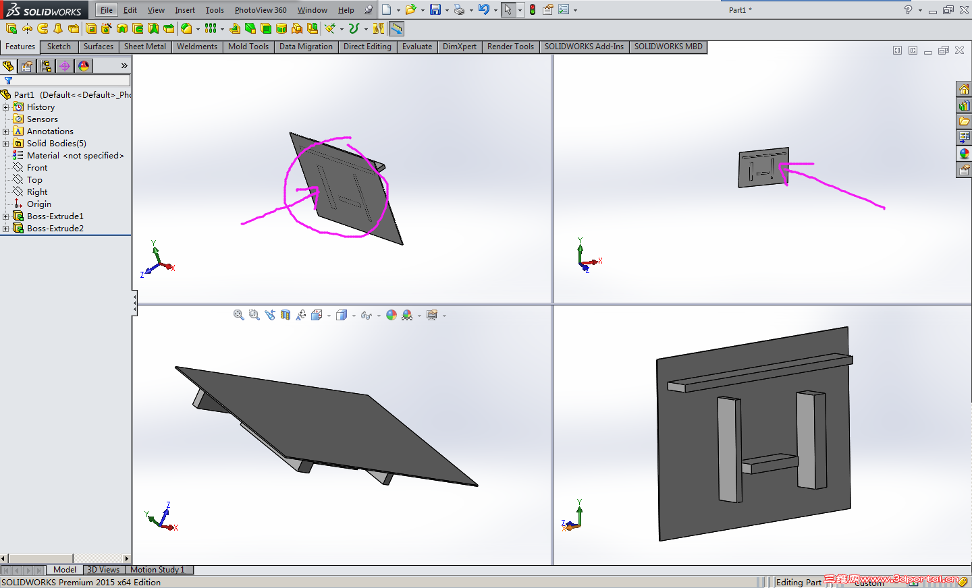Switch to the Sketch tab
The image size is (972, 588).
point(59,47)
